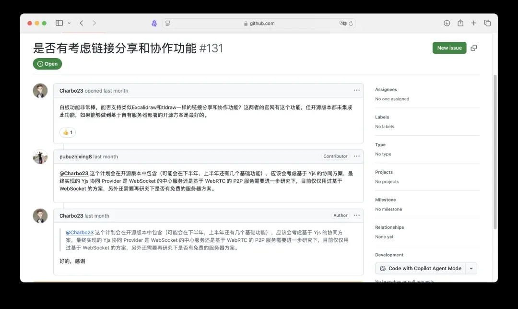Open sidebar dropdown chevron in Safari toolbar
This screenshot has height=309, width=518.
69,23
